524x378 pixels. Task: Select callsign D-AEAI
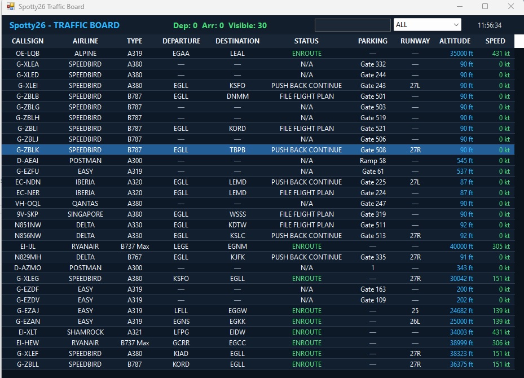click(28, 160)
